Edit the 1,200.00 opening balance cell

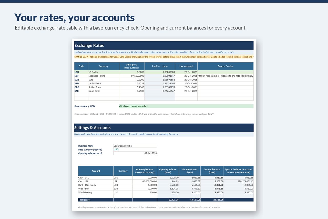click(x=145, y=189)
